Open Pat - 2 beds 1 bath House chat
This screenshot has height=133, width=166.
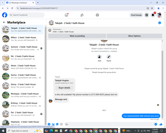click(x=22, y=114)
